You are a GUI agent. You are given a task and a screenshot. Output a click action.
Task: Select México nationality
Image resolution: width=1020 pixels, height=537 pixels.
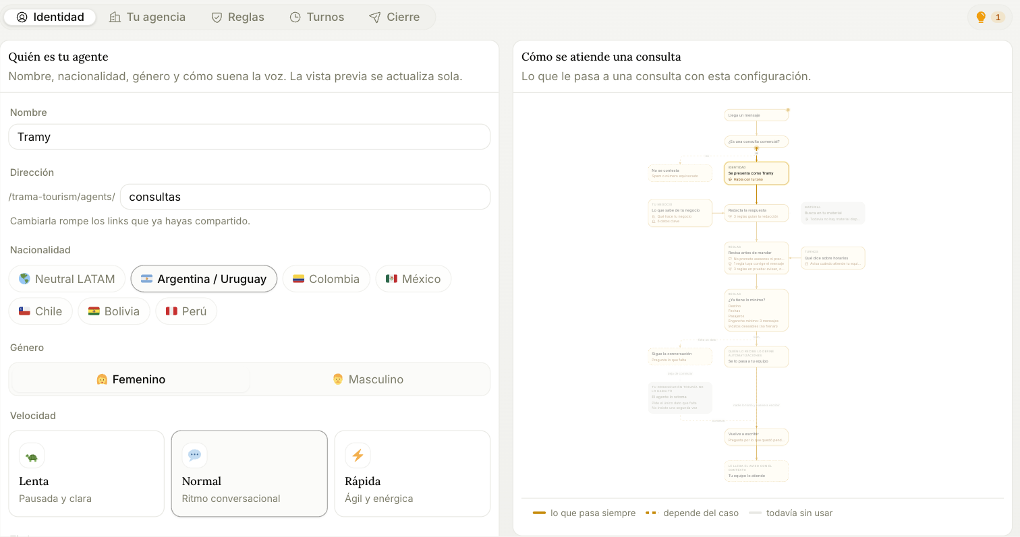click(413, 279)
